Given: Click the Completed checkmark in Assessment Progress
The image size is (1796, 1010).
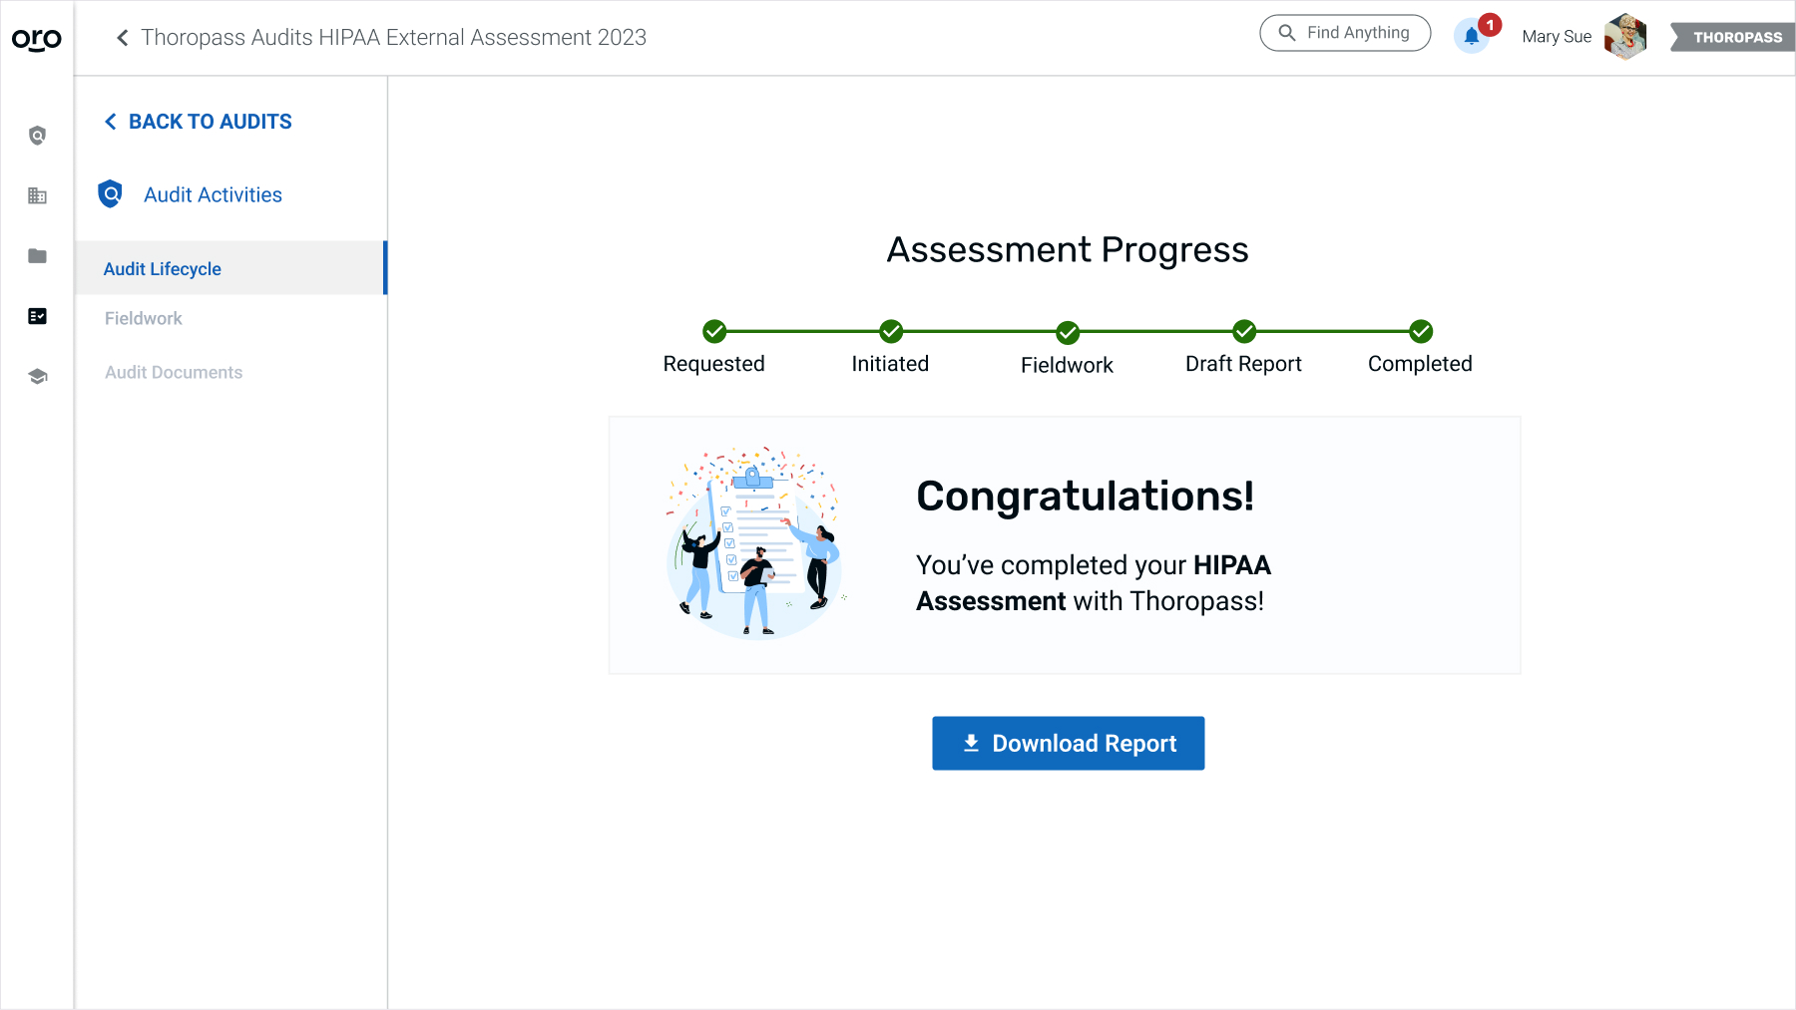Looking at the screenshot, I should click(1420, 331).
